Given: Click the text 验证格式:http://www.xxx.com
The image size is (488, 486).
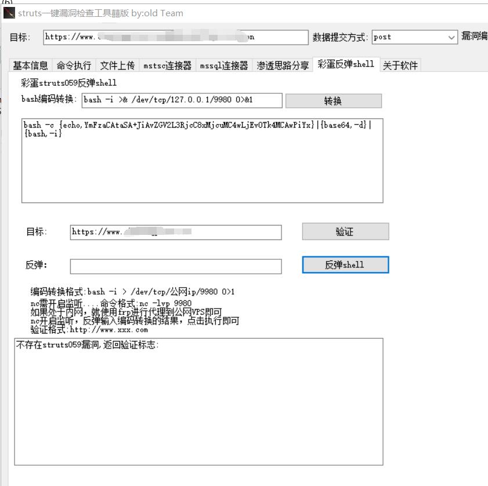Looking at the screenshot, I should point(89,329).
